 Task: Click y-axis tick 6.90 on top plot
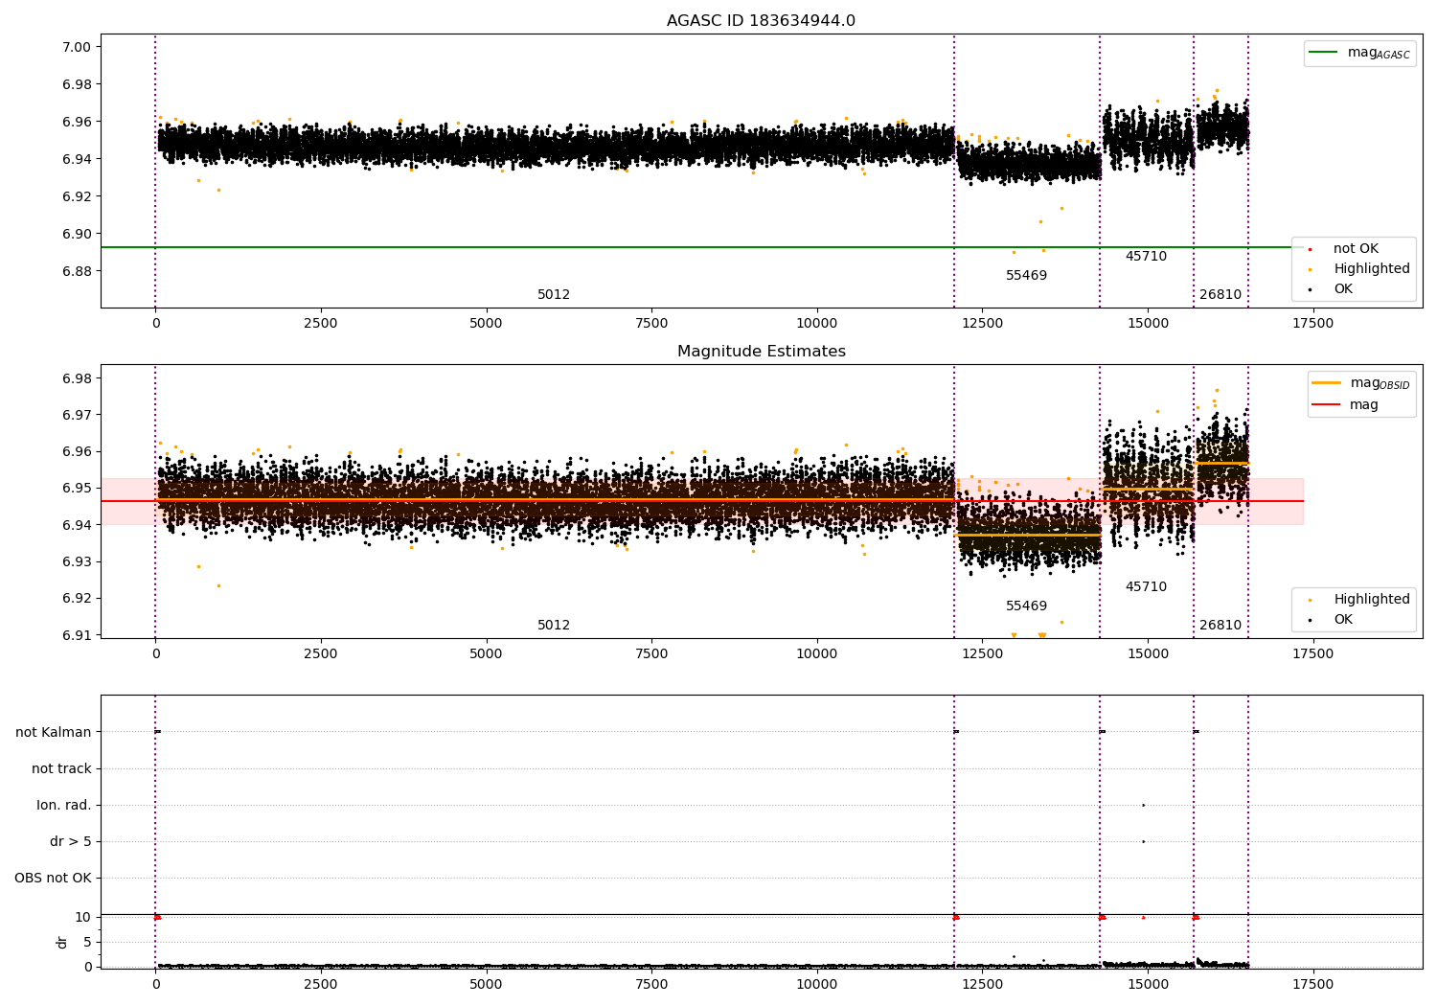tap(77, 234)
